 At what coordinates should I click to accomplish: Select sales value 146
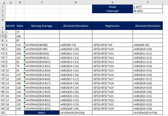(20, 83)
